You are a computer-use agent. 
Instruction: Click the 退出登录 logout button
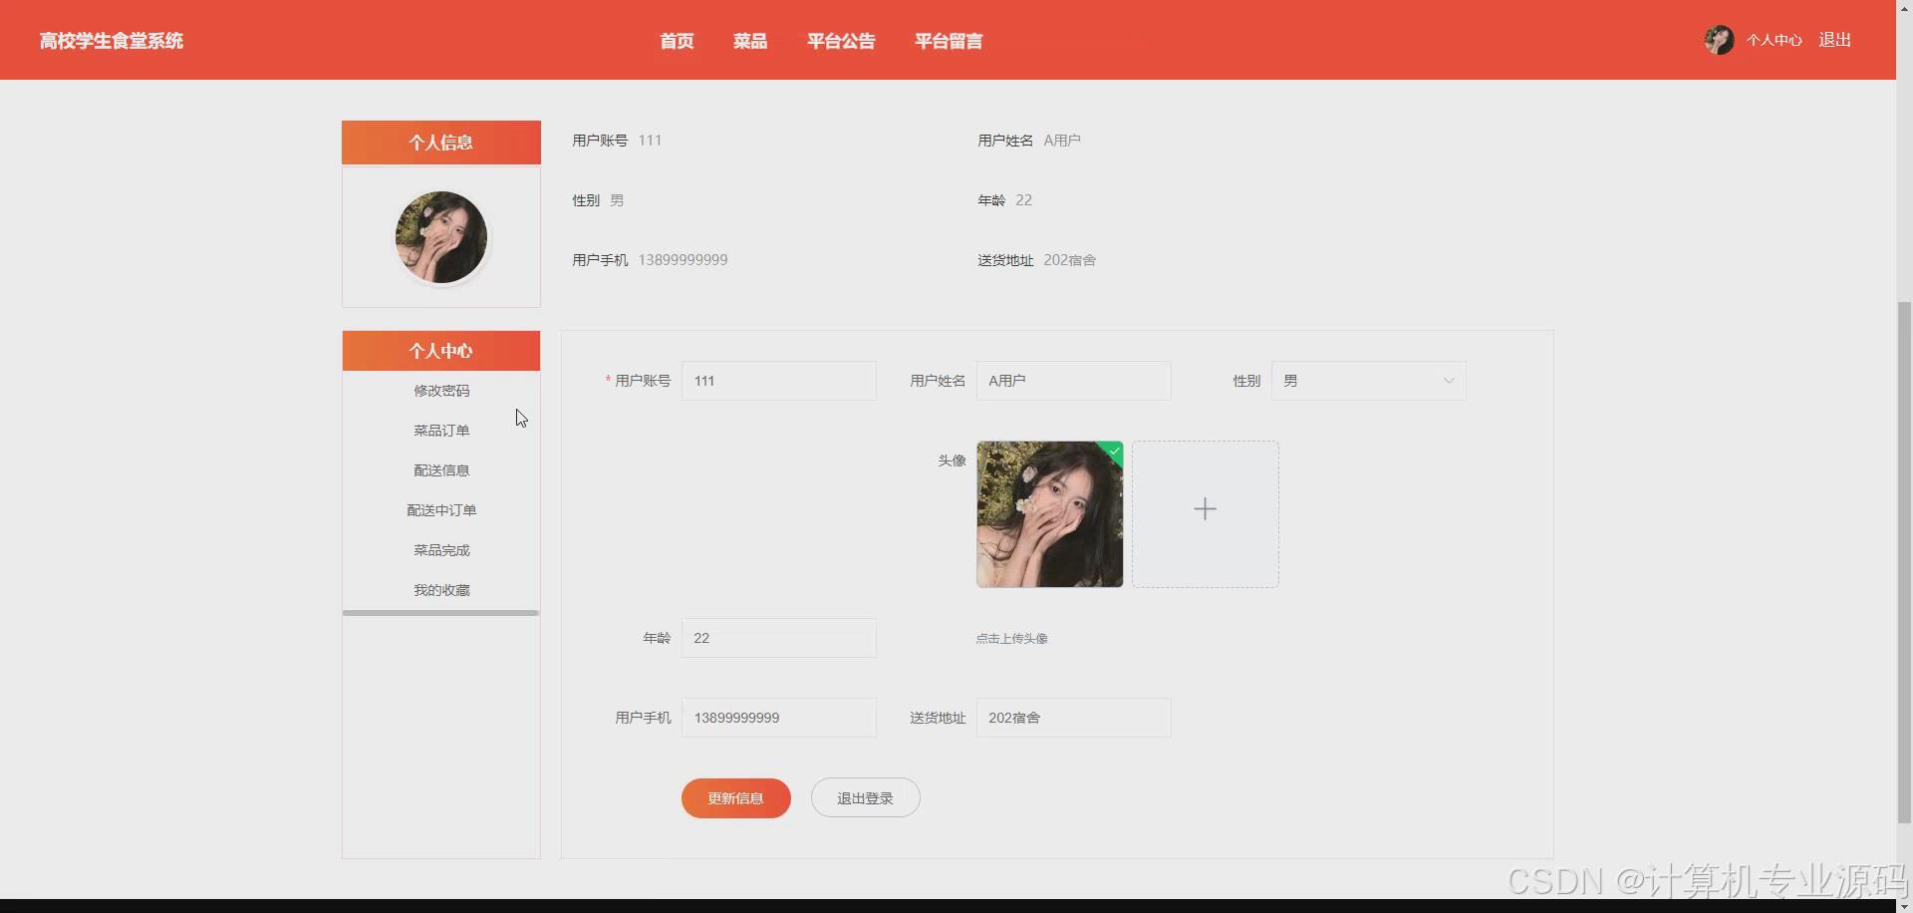click(865, 797)
